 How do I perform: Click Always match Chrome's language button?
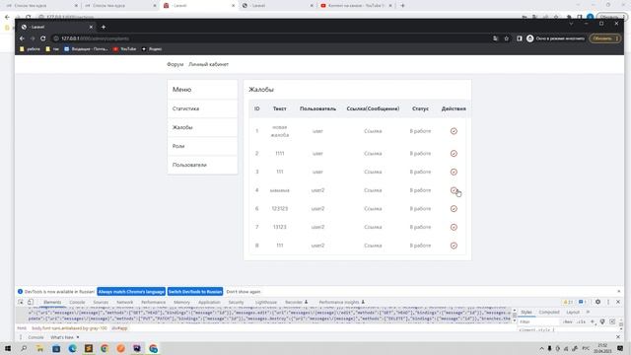point(131,292)
